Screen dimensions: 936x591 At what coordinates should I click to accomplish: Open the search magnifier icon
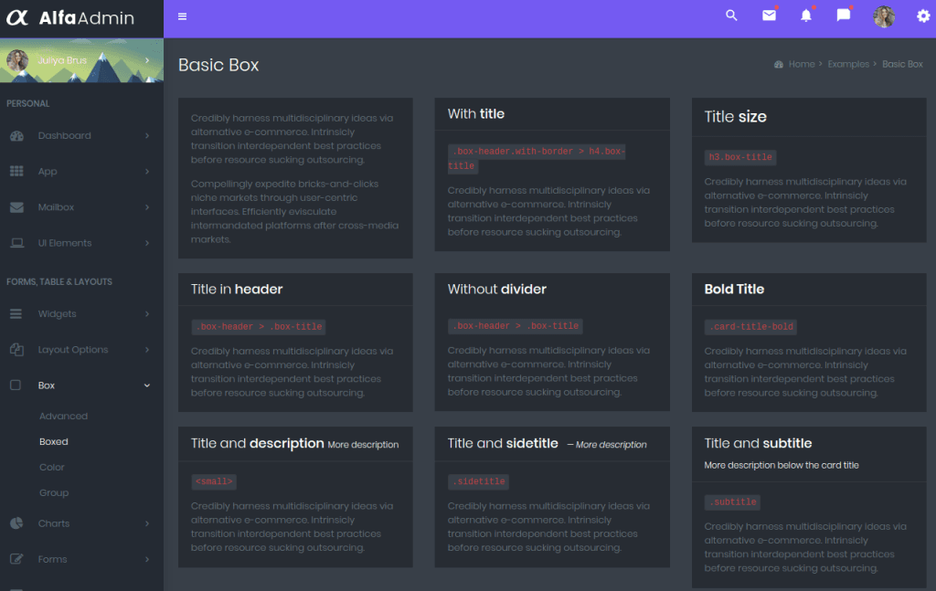pyautogui.click(x=731, y=16)
